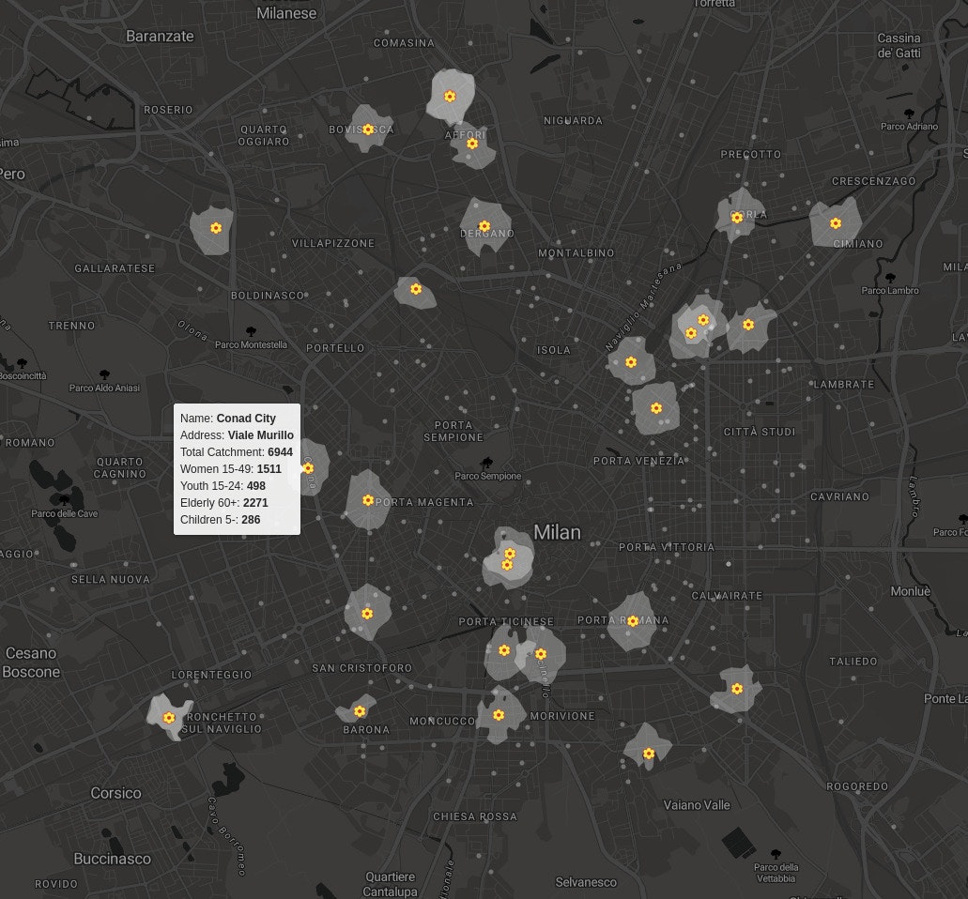The image size is (968, 899).
Task: Click the store marker on the Bovisasca label
Action: pyautogui.click(x=368, y=130)
